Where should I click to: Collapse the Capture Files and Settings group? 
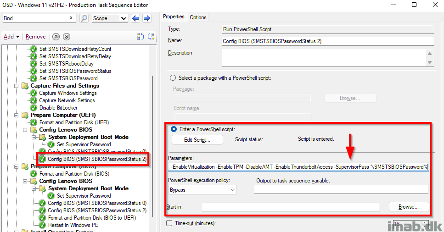17,86
